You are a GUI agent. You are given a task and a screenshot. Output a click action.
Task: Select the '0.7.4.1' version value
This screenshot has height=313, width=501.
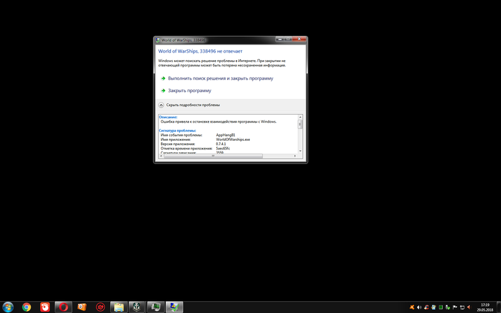pos(221,144)
